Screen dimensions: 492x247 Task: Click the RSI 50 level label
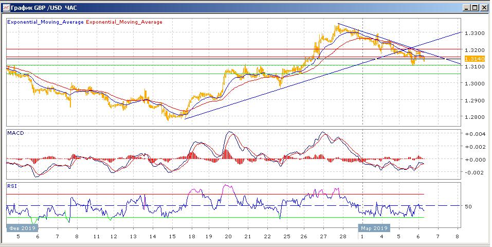(x=468, y=207)
